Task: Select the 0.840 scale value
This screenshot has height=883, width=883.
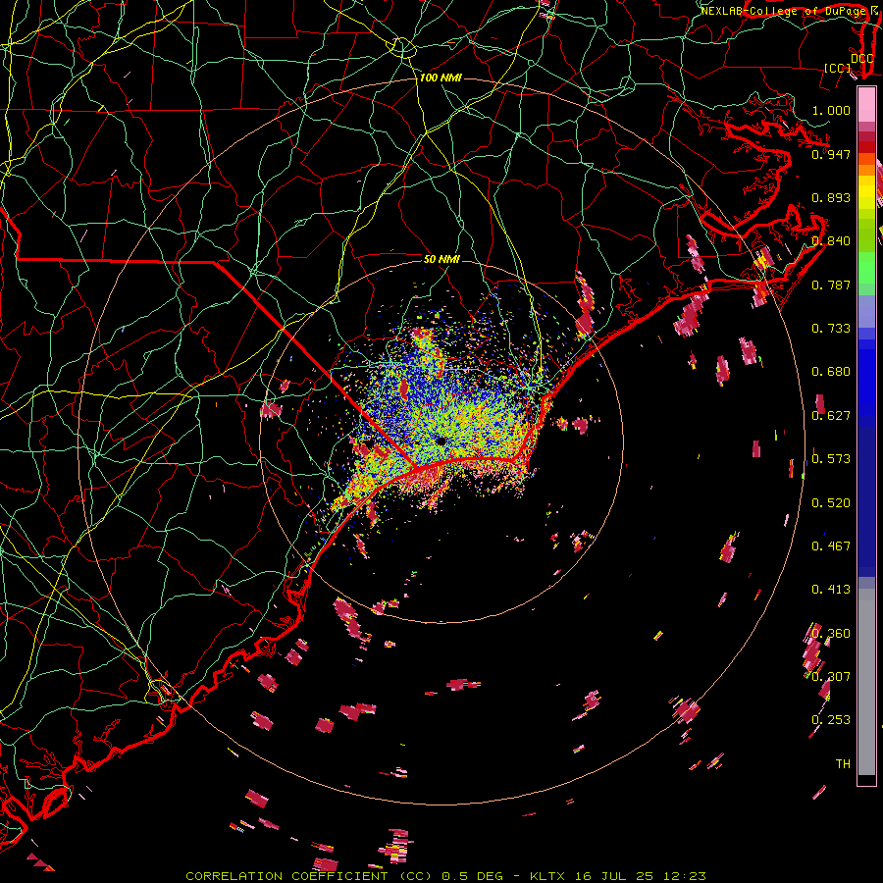Action: click(831, 241)
